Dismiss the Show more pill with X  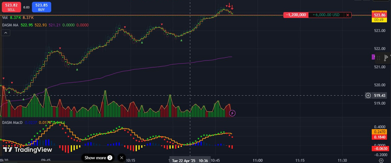click(x=122, y=158)
